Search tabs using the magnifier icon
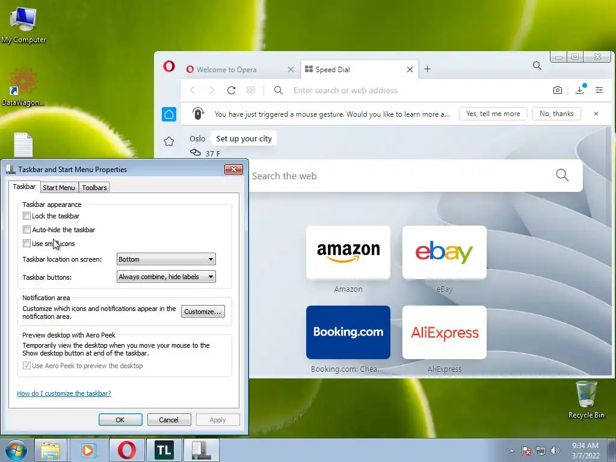Viewport: 616px width, 462px height. click(x=537, y=66)
